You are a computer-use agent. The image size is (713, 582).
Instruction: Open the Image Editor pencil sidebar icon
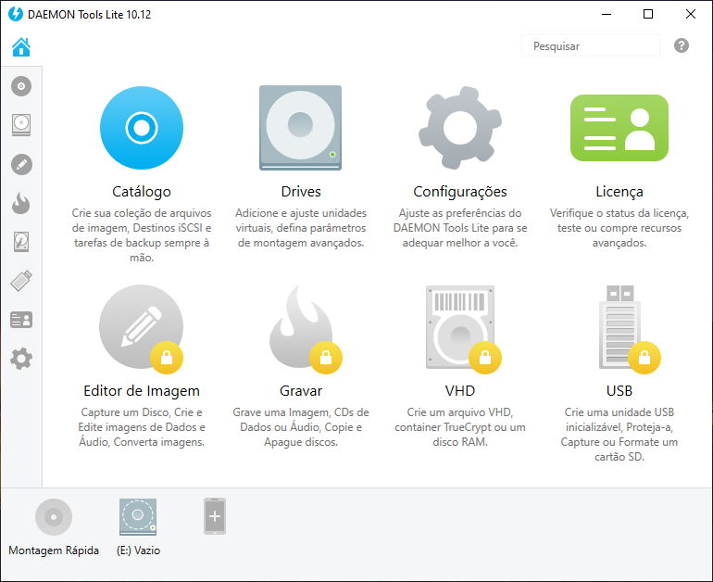(21, 164)
